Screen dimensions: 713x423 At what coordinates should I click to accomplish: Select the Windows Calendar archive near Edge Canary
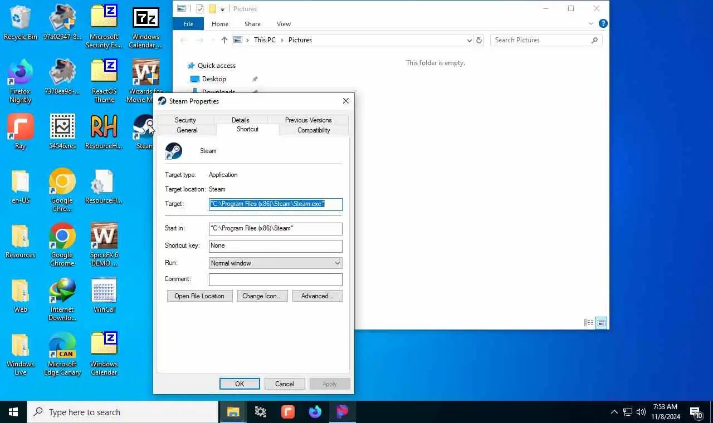pos(104,354)
